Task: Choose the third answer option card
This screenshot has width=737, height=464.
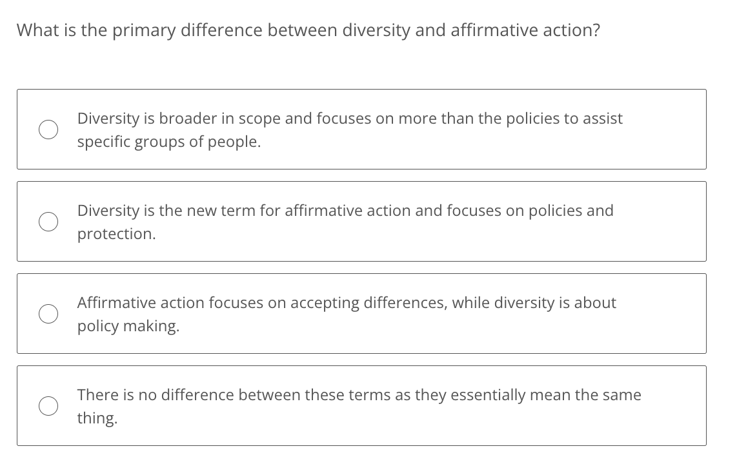Action: pos(361,314)
